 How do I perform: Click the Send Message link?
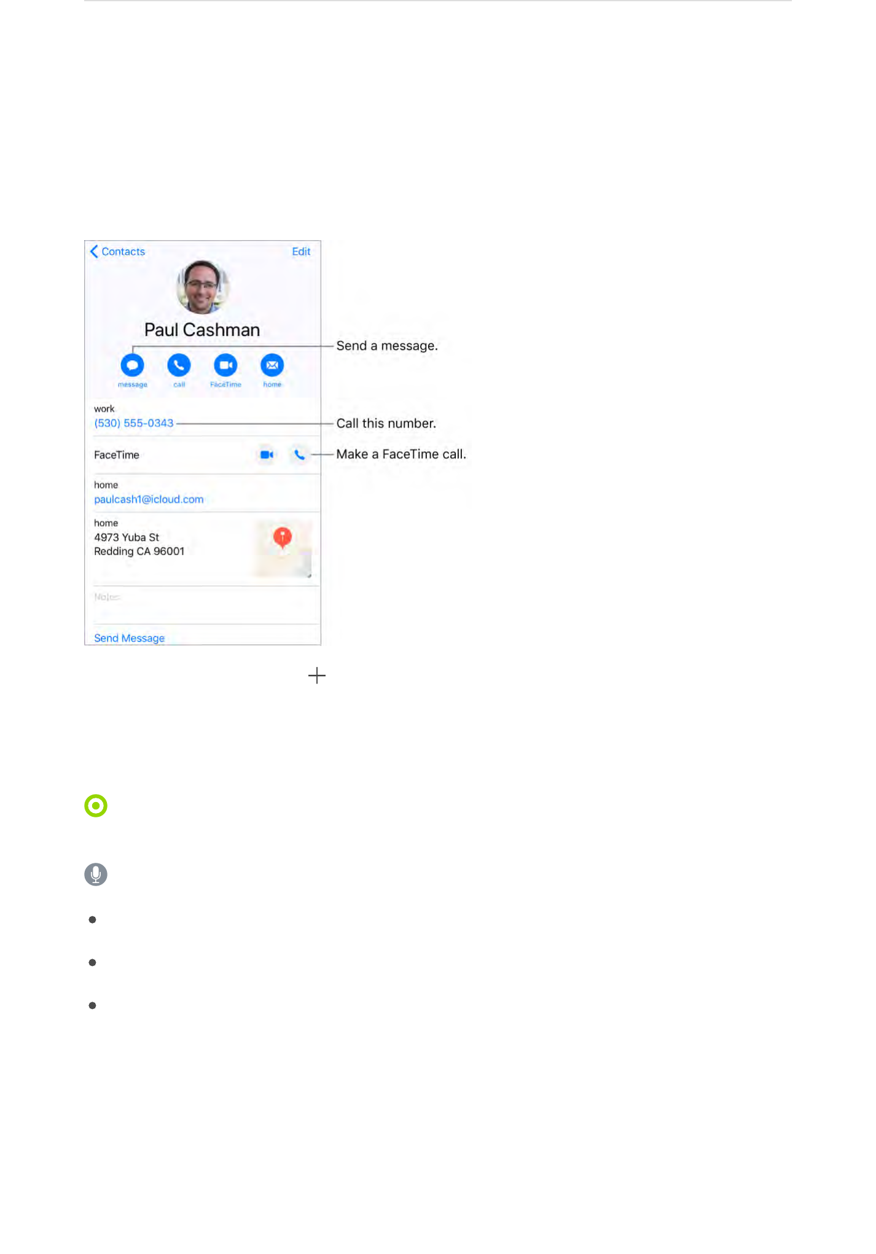tap(130, 638)
